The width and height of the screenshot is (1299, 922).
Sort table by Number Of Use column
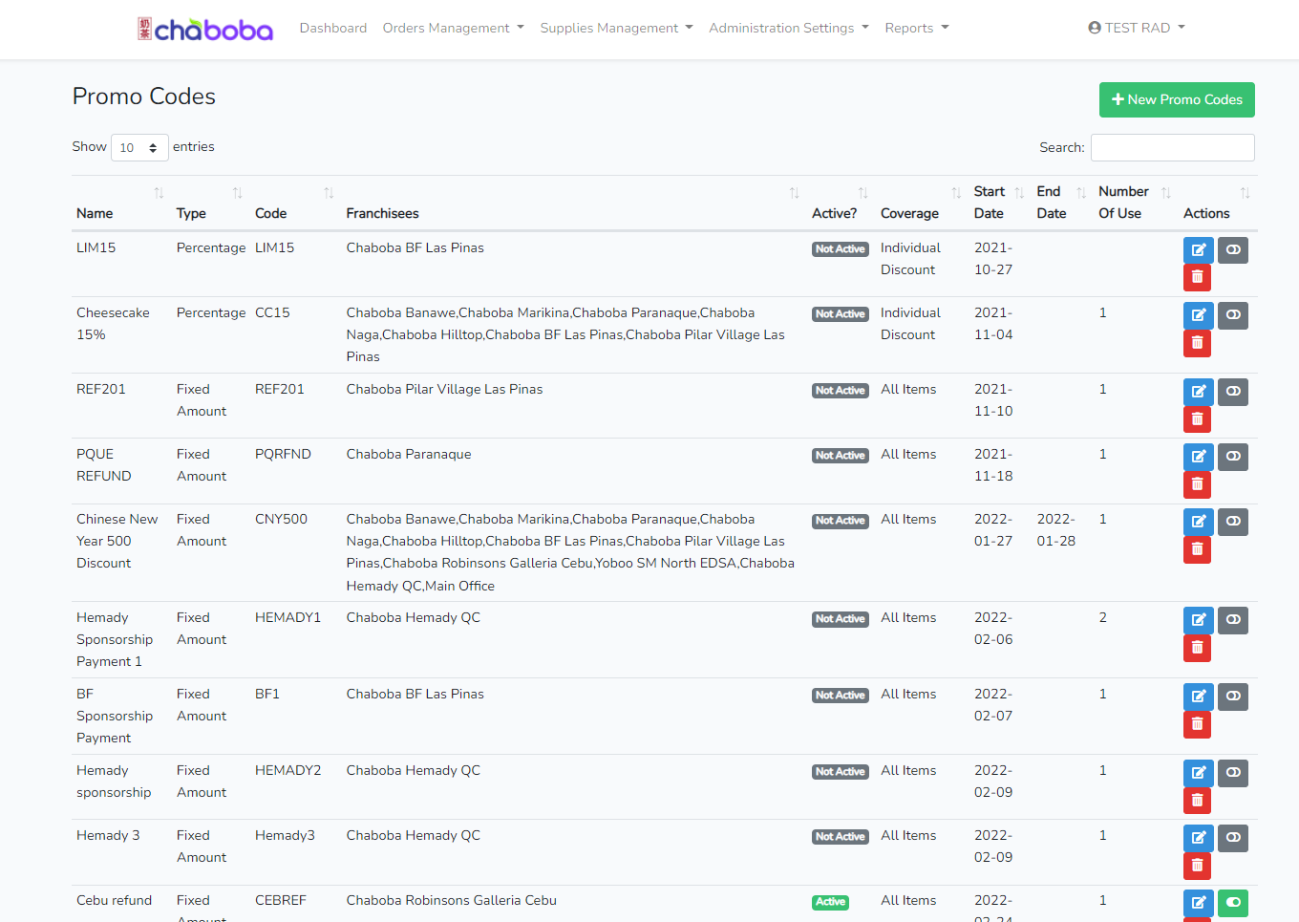pyautogui.click(x=1136, y=203)
